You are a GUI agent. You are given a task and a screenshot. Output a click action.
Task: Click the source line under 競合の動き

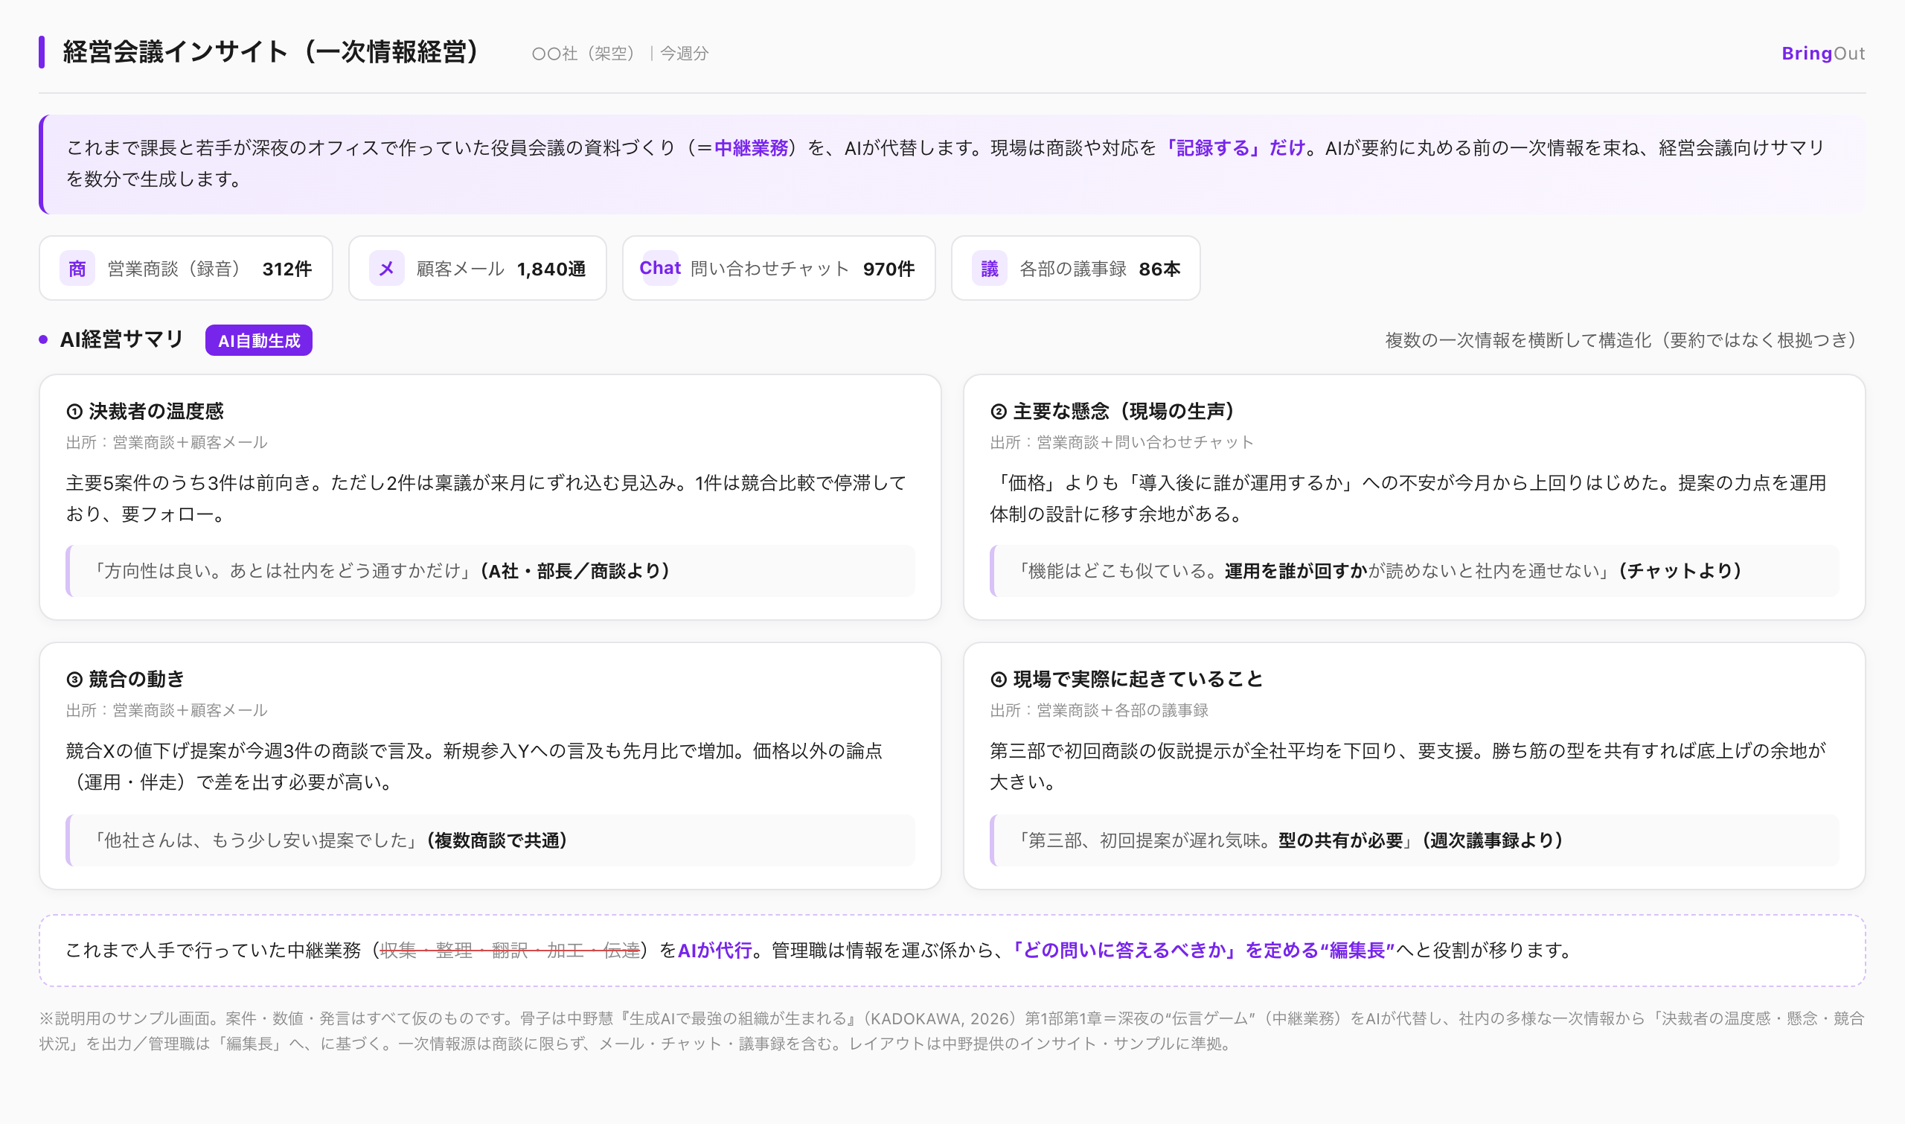click(167, 710)
